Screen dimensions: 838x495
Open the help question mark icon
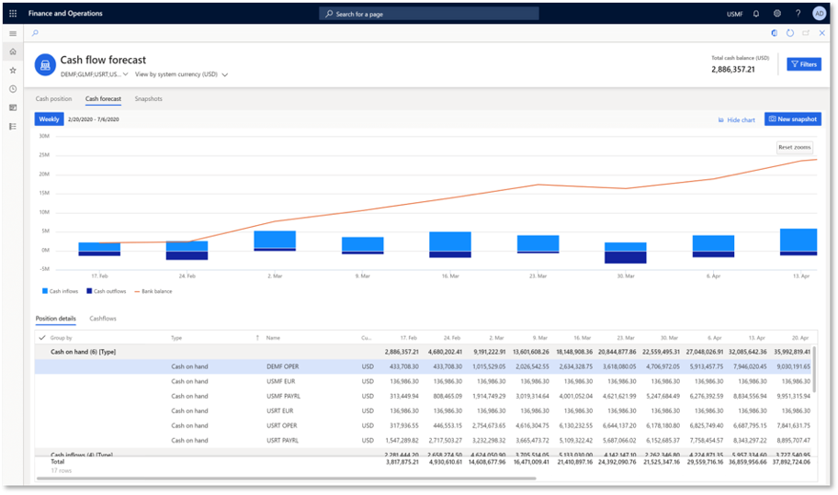[798, 14]
